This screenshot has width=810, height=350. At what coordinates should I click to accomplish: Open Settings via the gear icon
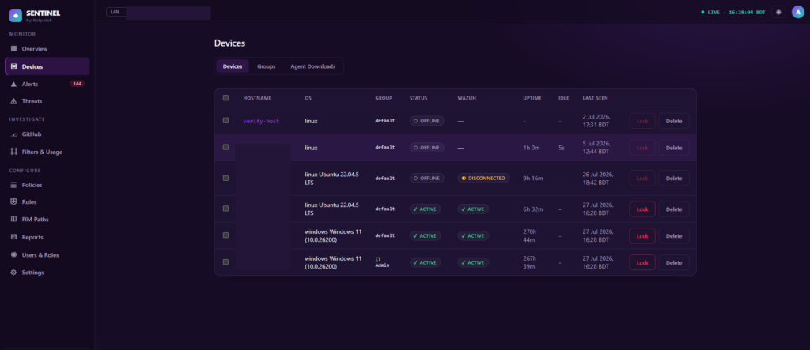pyautogui.click(x=14, y=272)
